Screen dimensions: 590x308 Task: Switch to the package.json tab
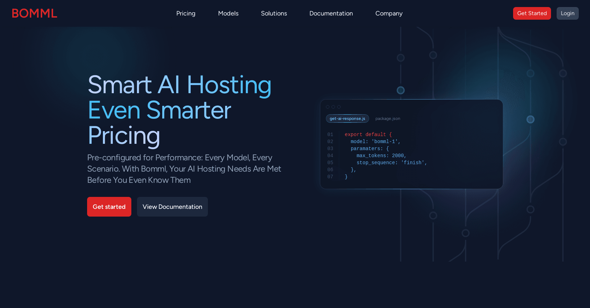[x=388, y=118]
